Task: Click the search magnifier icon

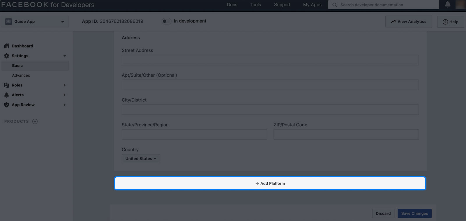Action: tap(335, 5)
